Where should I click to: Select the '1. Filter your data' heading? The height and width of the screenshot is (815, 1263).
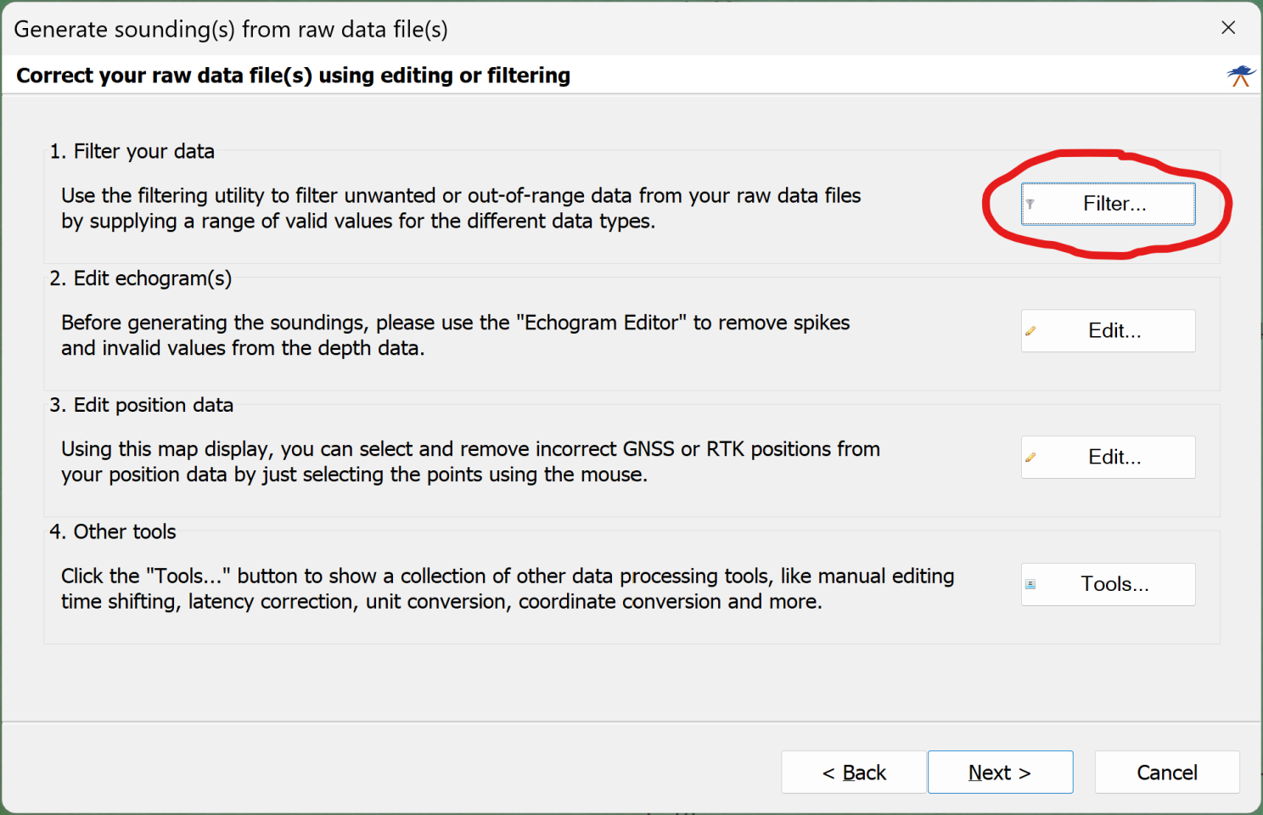(x=132, y=151)
